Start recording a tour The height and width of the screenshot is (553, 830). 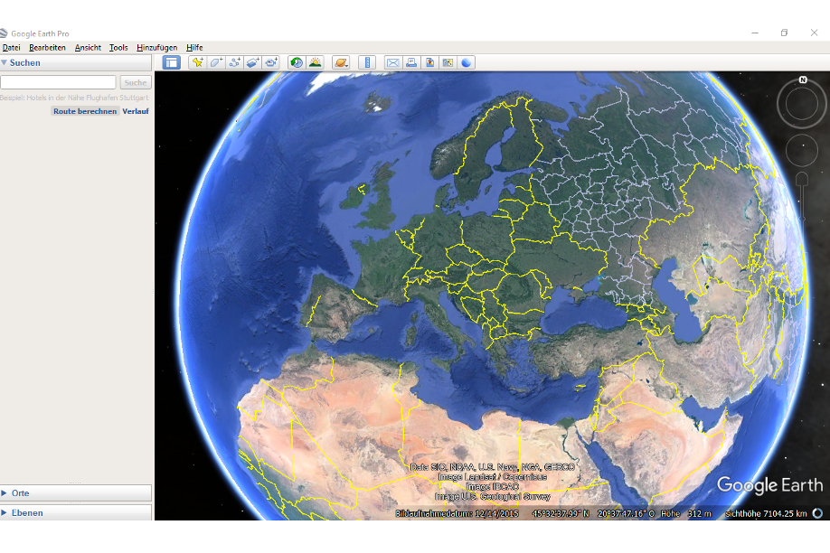(271, 62)
